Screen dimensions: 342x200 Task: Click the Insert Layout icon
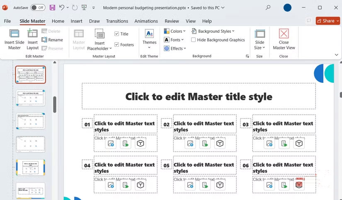tap(33, 34)
